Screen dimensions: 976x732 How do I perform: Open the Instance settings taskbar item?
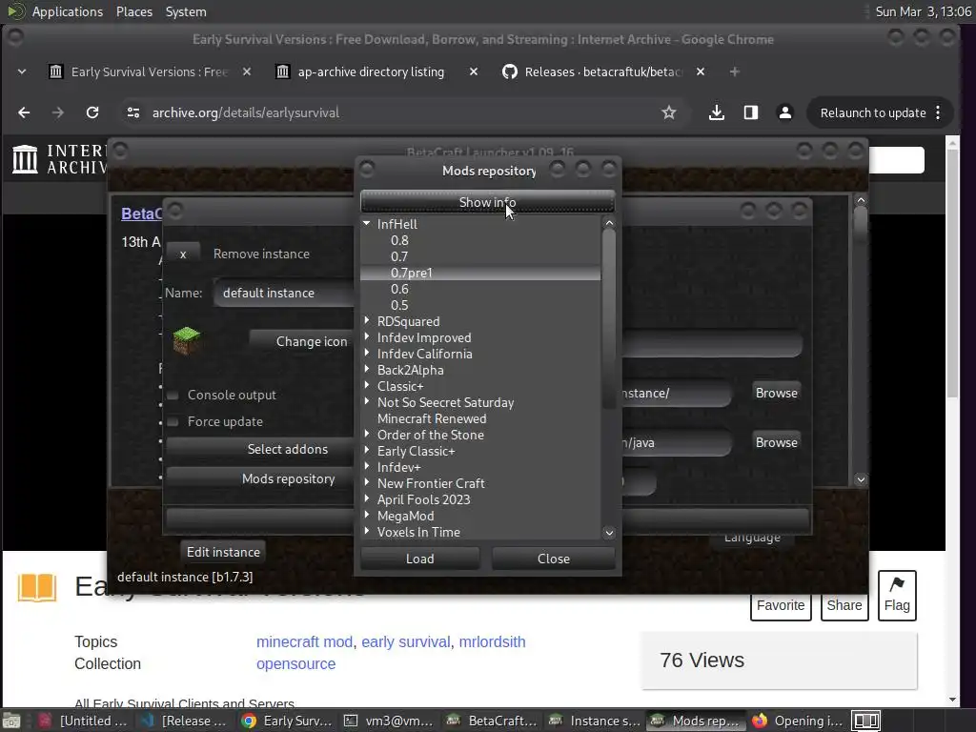(594, 721)
